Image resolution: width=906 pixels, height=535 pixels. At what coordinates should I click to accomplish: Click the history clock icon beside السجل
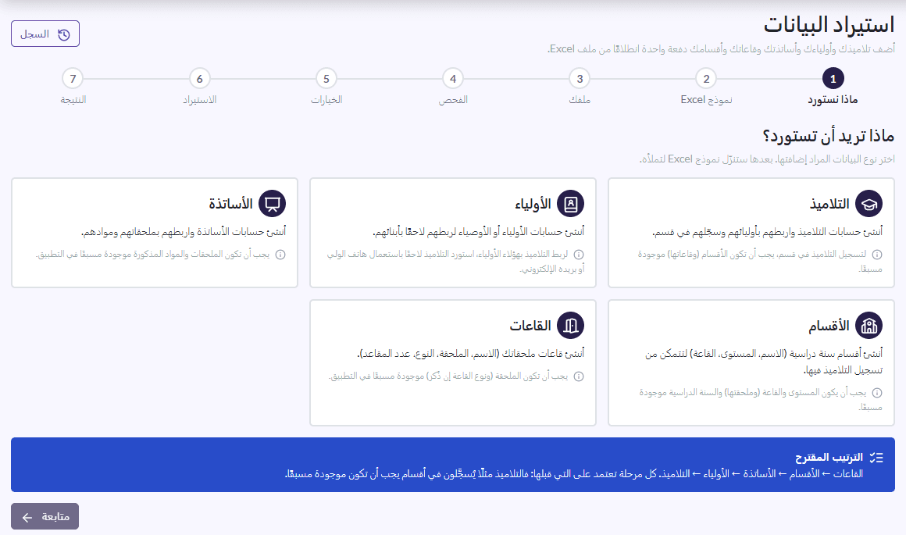click(63, 34)
